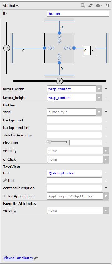Open resource picker next to background

click(x=105, y=120)
